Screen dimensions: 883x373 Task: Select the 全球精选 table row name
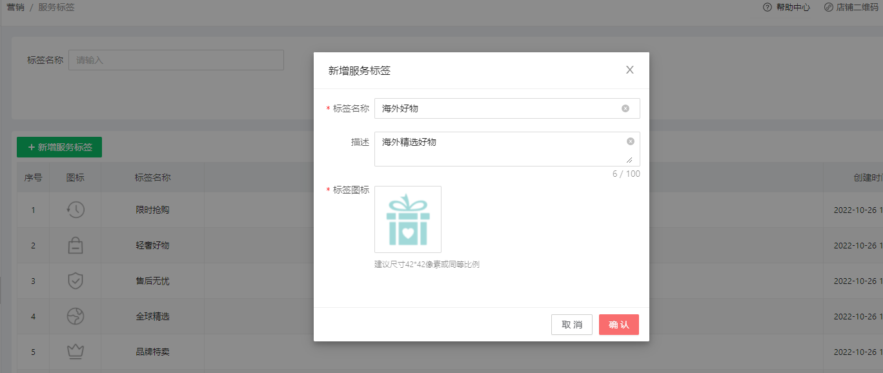(x=152, y=317)
